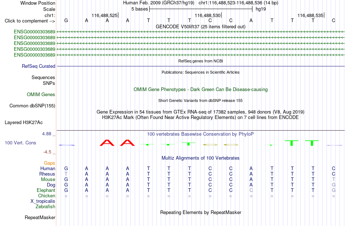345x226 pixels.
Task: Open 'Multiz Alignments of 100 Vertebrates' title
Action: (200, 158)
